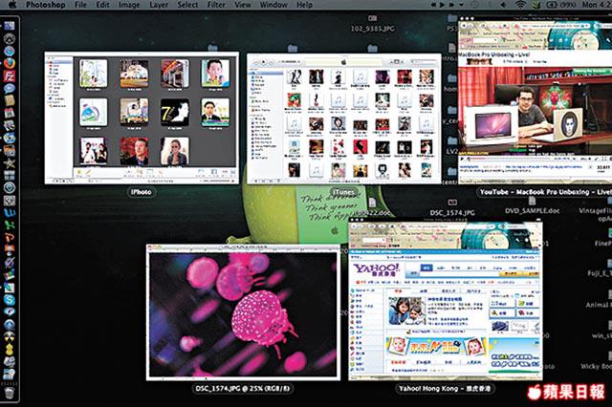Click the iMovie star icon in Dock
Image resolution: width=612 pixels, height=407 pixels.
pos(9,163)
